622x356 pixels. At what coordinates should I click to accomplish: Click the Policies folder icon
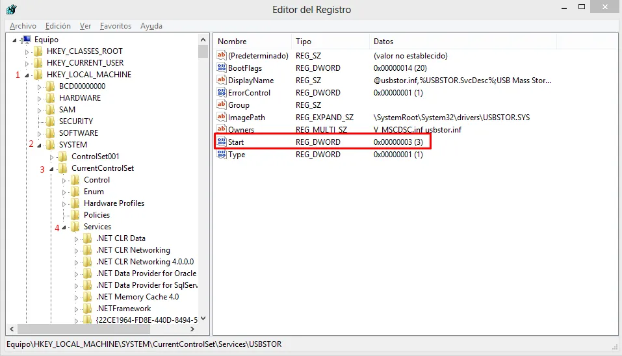pos(75,215)
